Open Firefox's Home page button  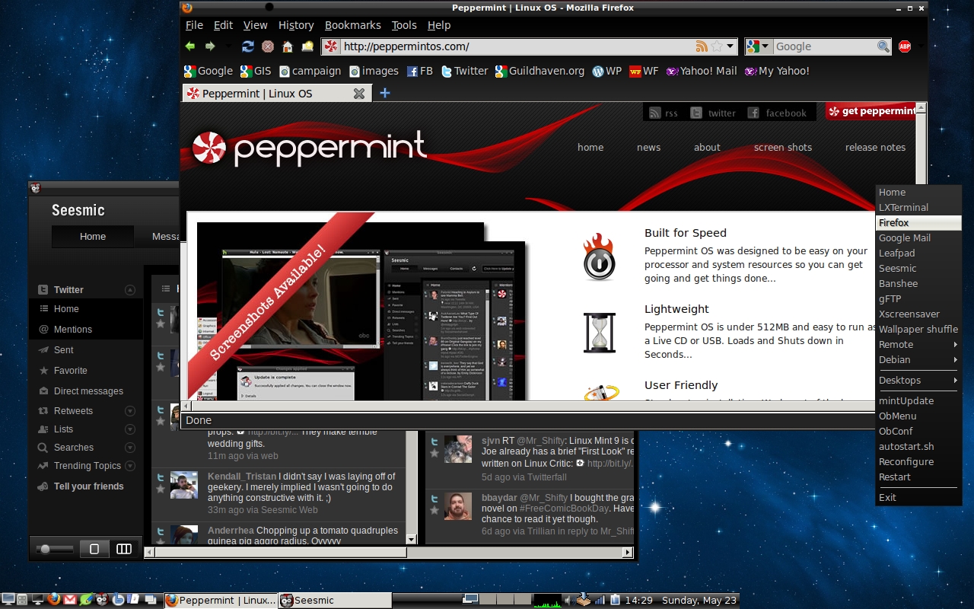tap(288, 46)
